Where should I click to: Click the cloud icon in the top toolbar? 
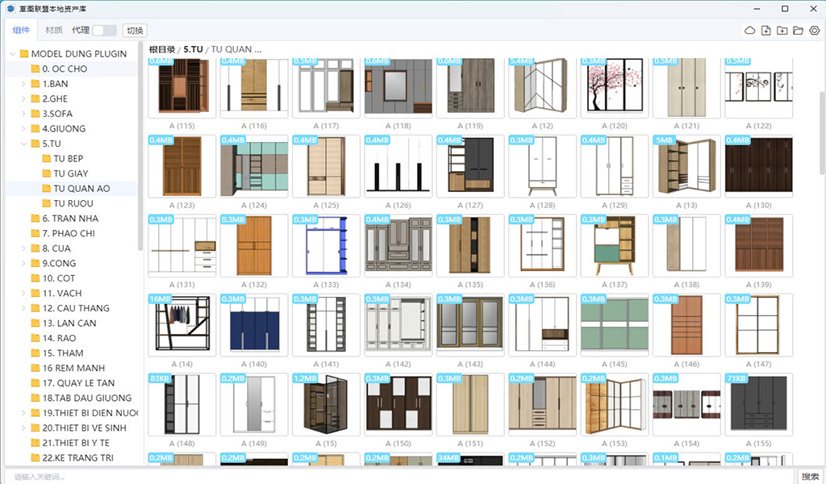point(749,31)
